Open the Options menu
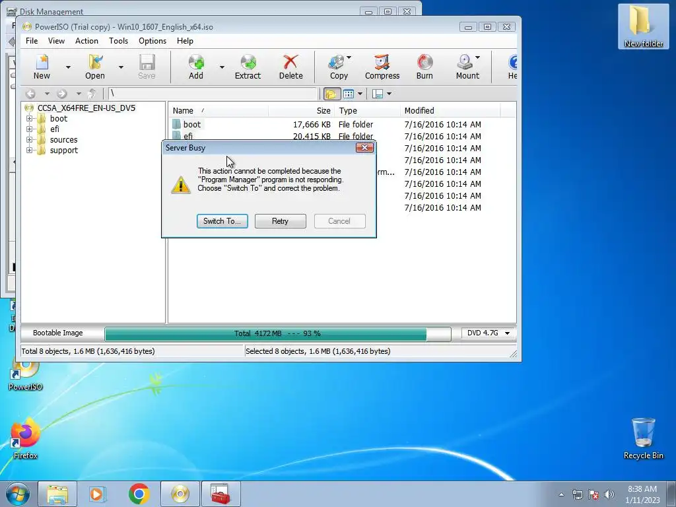The width and height of the screenshot is (676, 507). pos(152,40)
